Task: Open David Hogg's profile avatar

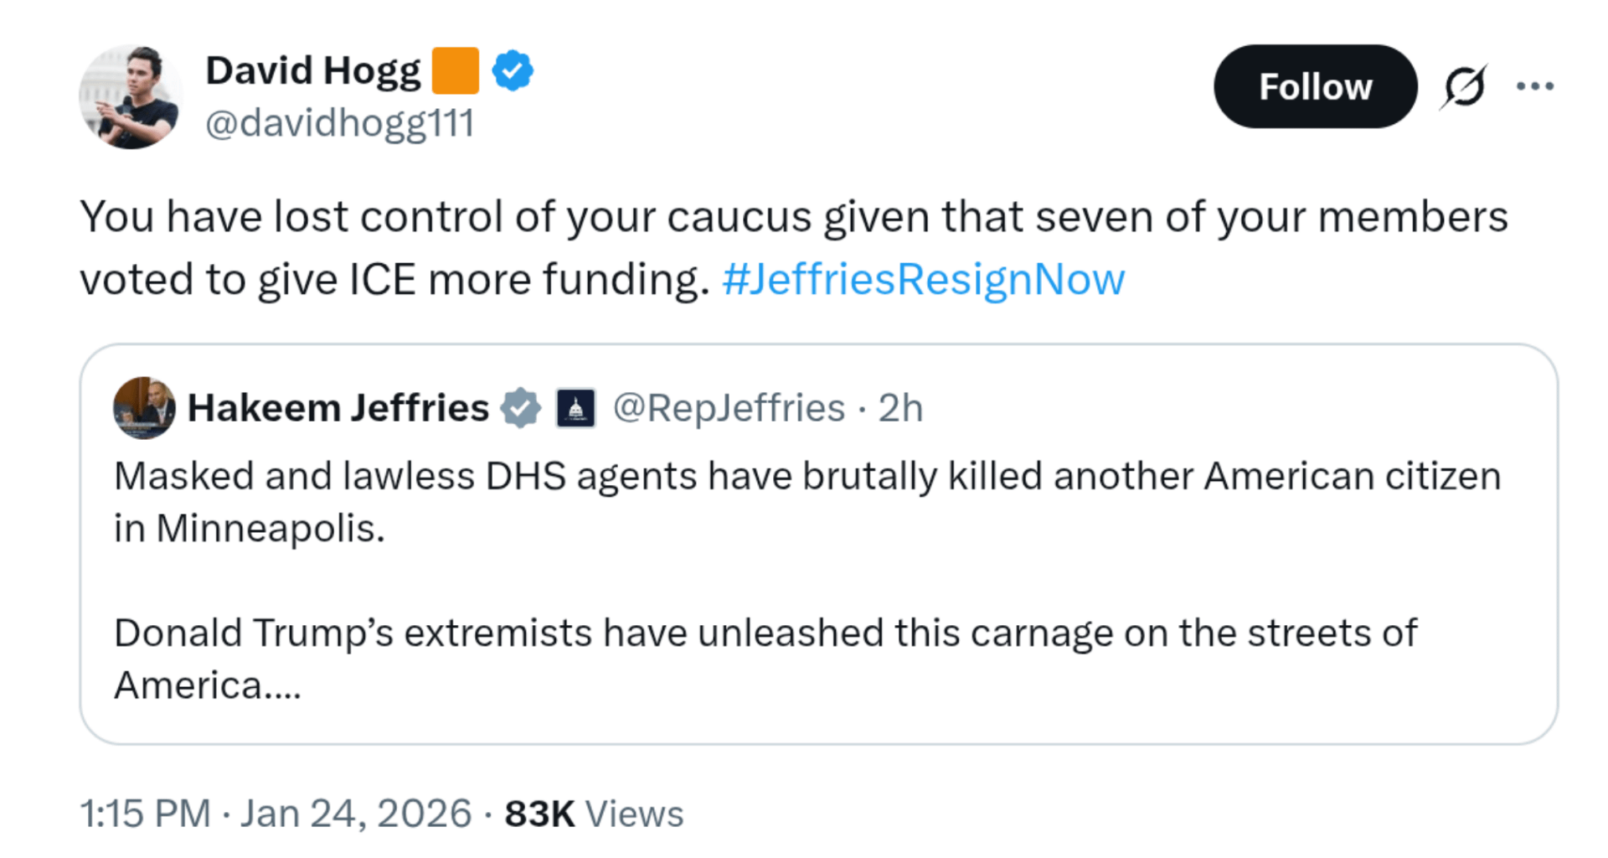Action: click(x=130, y=97)
